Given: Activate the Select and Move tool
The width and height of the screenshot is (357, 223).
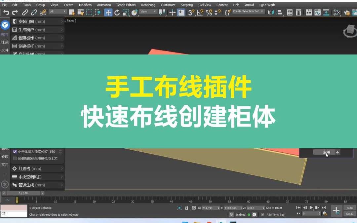Looking at the screenshot, I should (x=108, y=13).
